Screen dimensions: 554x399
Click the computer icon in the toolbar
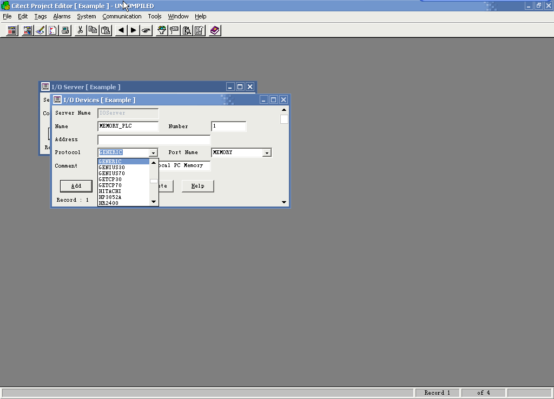pos(65,30)
